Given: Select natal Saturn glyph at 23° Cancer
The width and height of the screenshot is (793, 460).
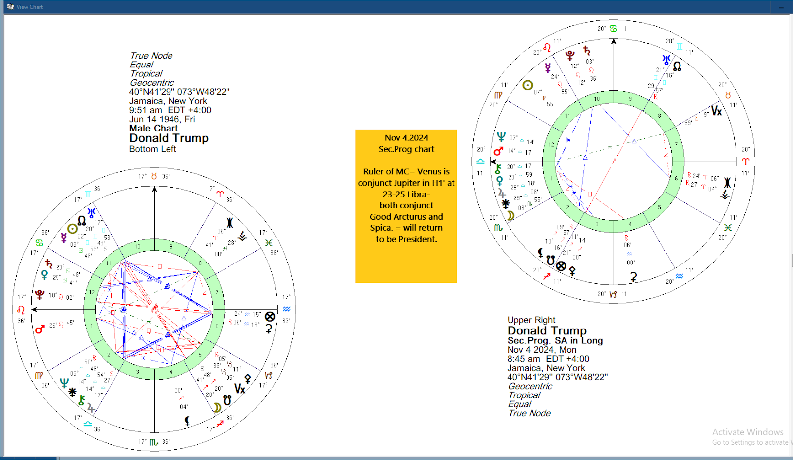Looking at the screenshot, I should [x=48, y=263].
